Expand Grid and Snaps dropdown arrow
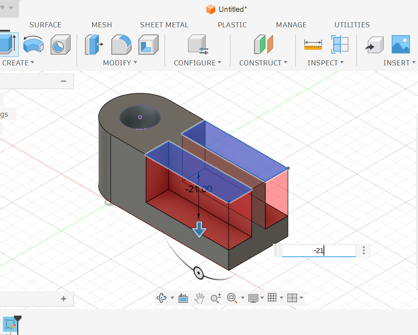 pyautogui.click(x=282, y=298)
